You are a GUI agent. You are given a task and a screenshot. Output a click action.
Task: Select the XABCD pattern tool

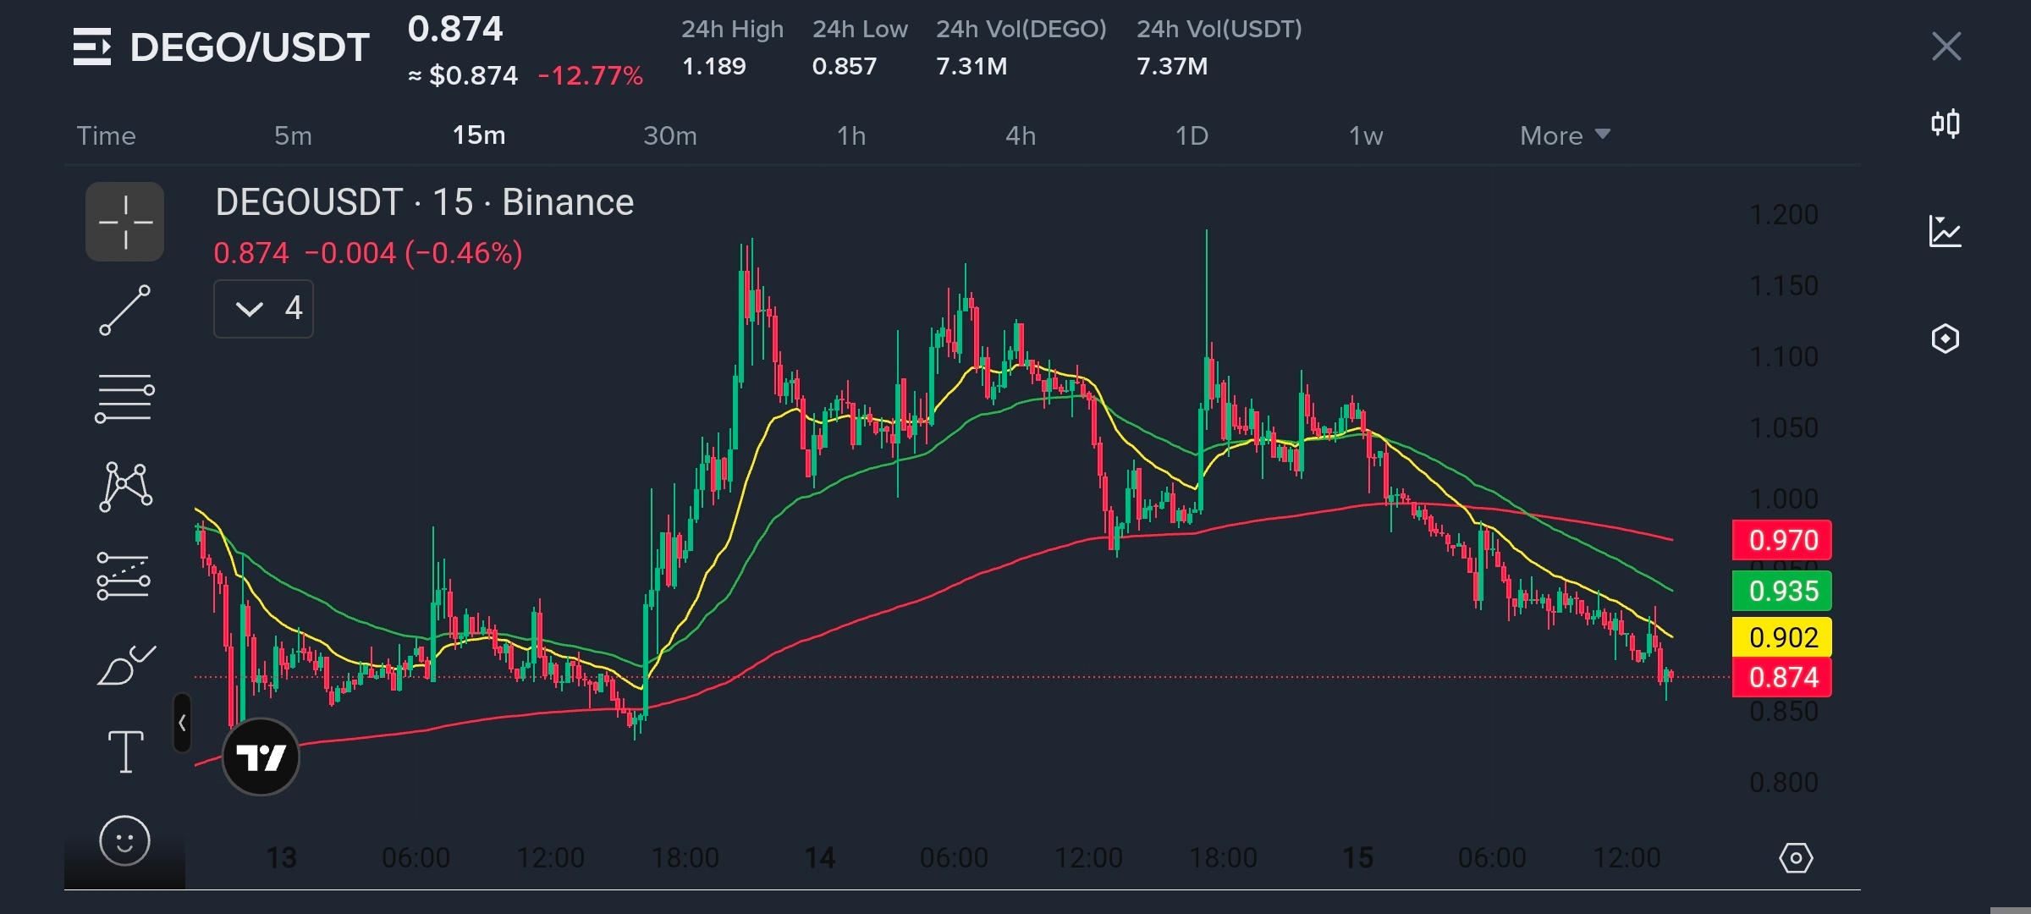pyautogui.click(x=125, y=487)
